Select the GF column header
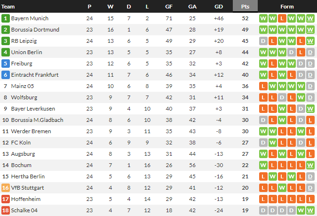 [x=169, y=7]
